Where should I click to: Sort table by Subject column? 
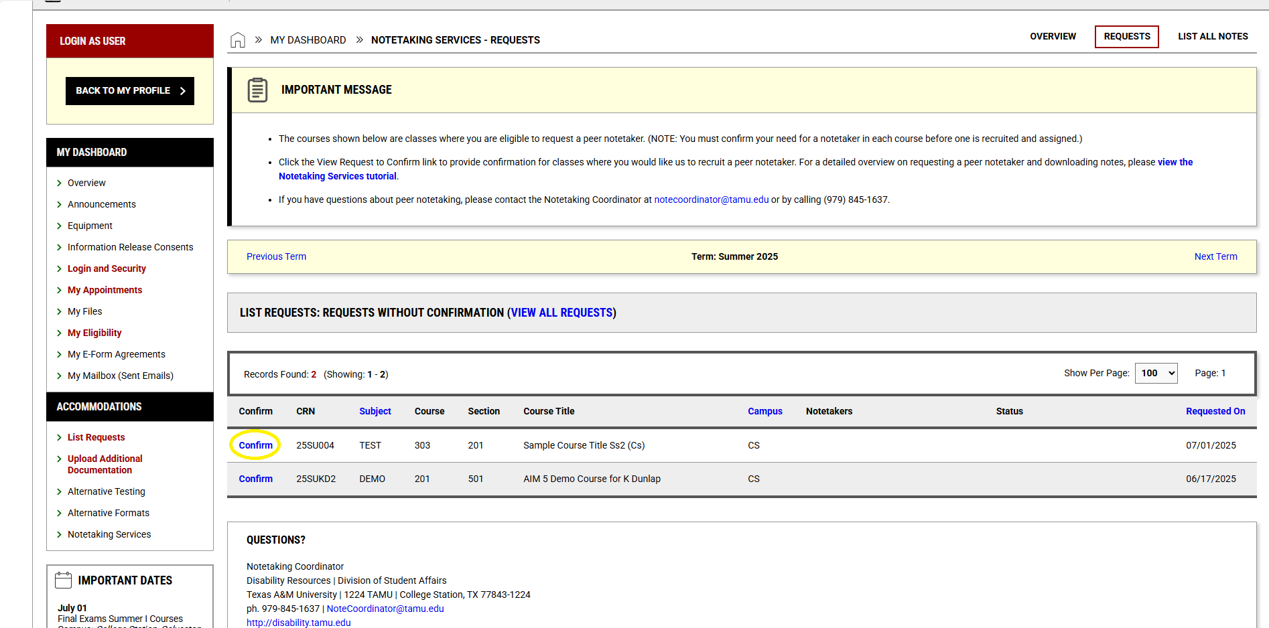(x=375, y=411)
